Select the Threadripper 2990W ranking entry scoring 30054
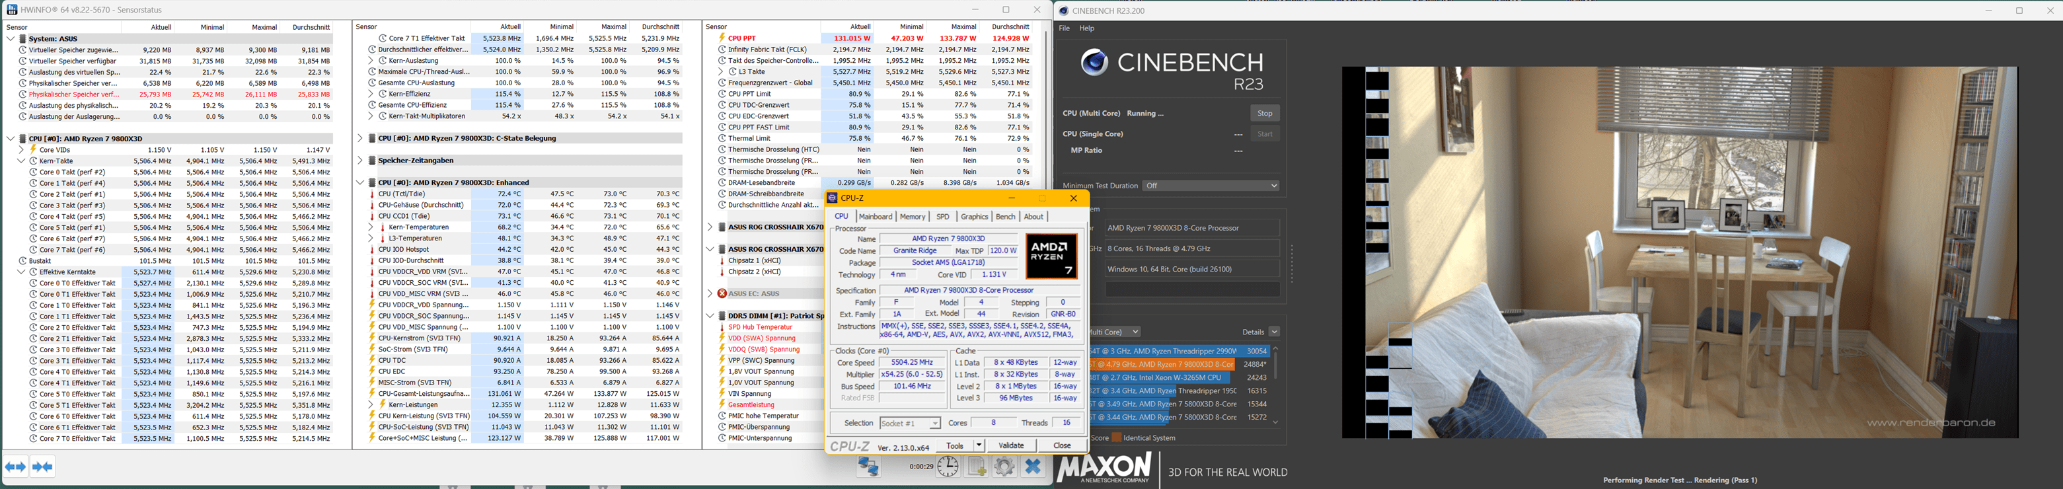2063x489 pixels. pos(1179,352)
